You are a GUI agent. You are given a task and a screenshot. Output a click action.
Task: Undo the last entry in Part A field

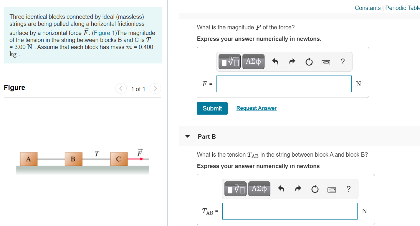point(275,62)
